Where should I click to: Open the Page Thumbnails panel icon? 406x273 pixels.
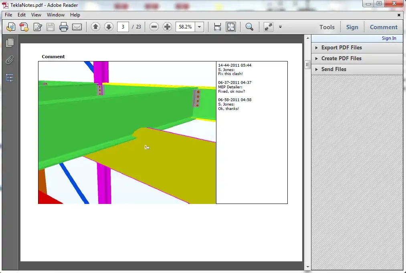click(10, 43)
